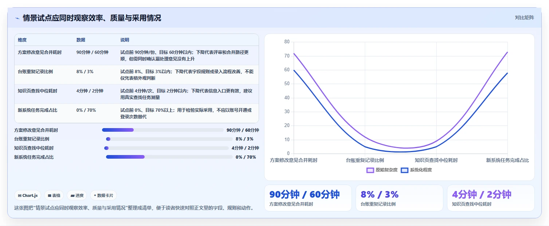Viewport: 549px width, 226px height.
Task: Click description starting 试点前 0%
Action: [x=186, y=113]
